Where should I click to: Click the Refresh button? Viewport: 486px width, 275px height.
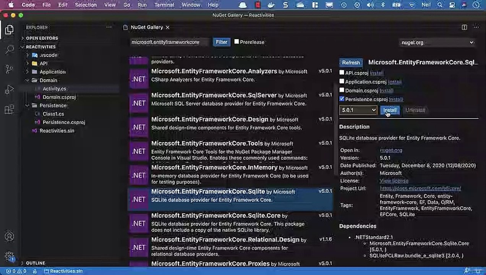pyautogui.click(x=351, y=63)
